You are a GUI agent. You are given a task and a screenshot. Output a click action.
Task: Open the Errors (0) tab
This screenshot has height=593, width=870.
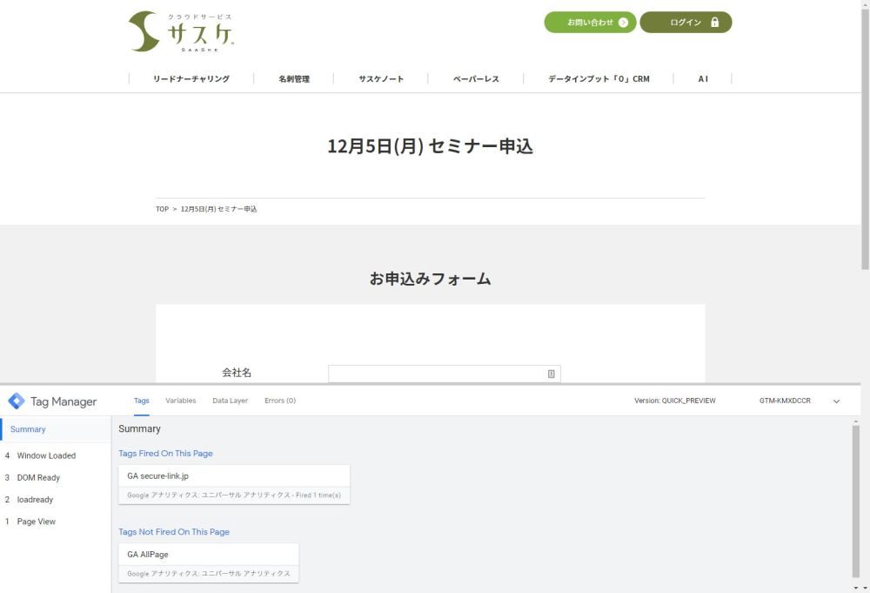(x=280, y=401)
